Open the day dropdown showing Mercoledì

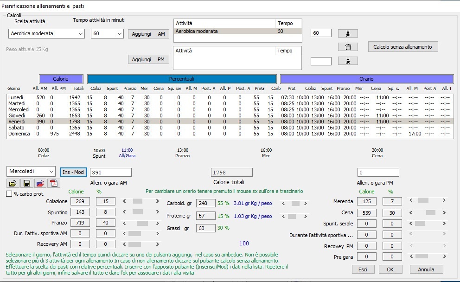(x=31, y=171)
